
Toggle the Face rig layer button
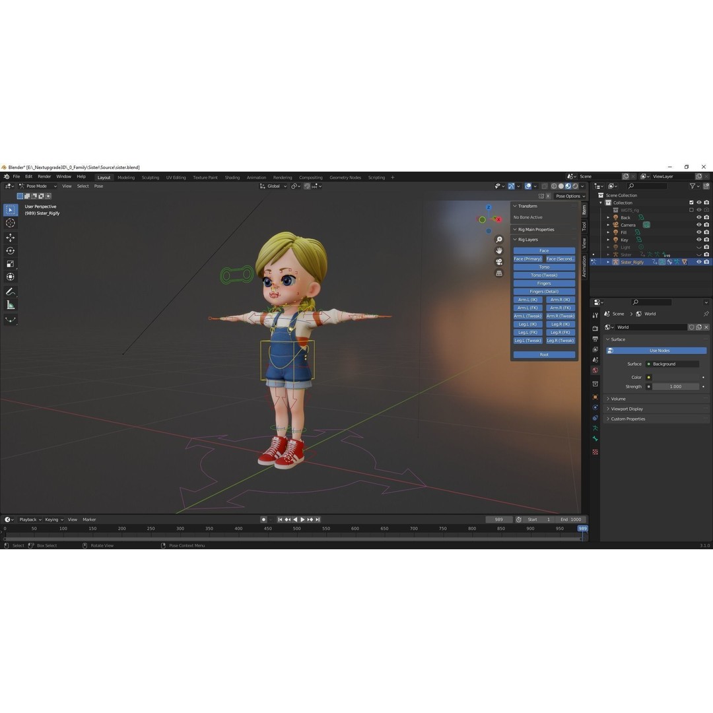pyautogui.click(x=544, y=251)
